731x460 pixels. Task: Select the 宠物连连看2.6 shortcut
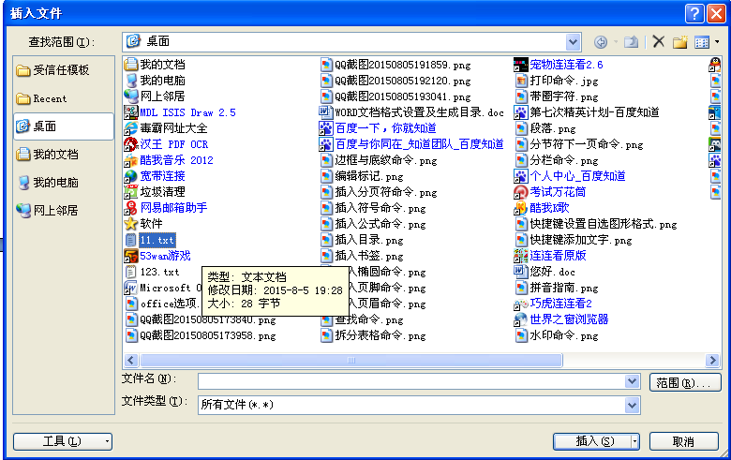559,65
